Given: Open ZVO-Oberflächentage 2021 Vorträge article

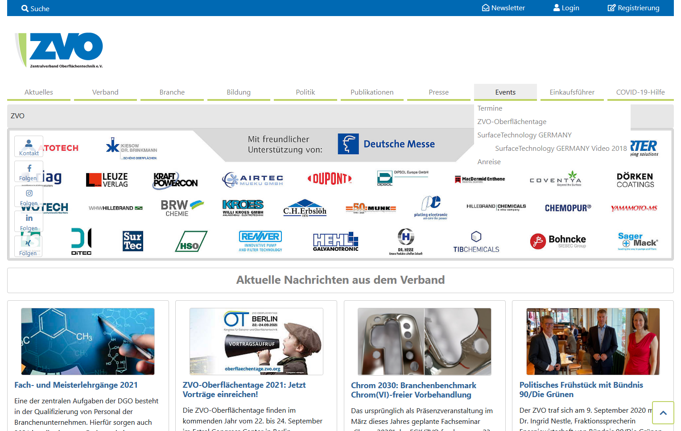Looking at the screenshot, I should click(244, 390).
